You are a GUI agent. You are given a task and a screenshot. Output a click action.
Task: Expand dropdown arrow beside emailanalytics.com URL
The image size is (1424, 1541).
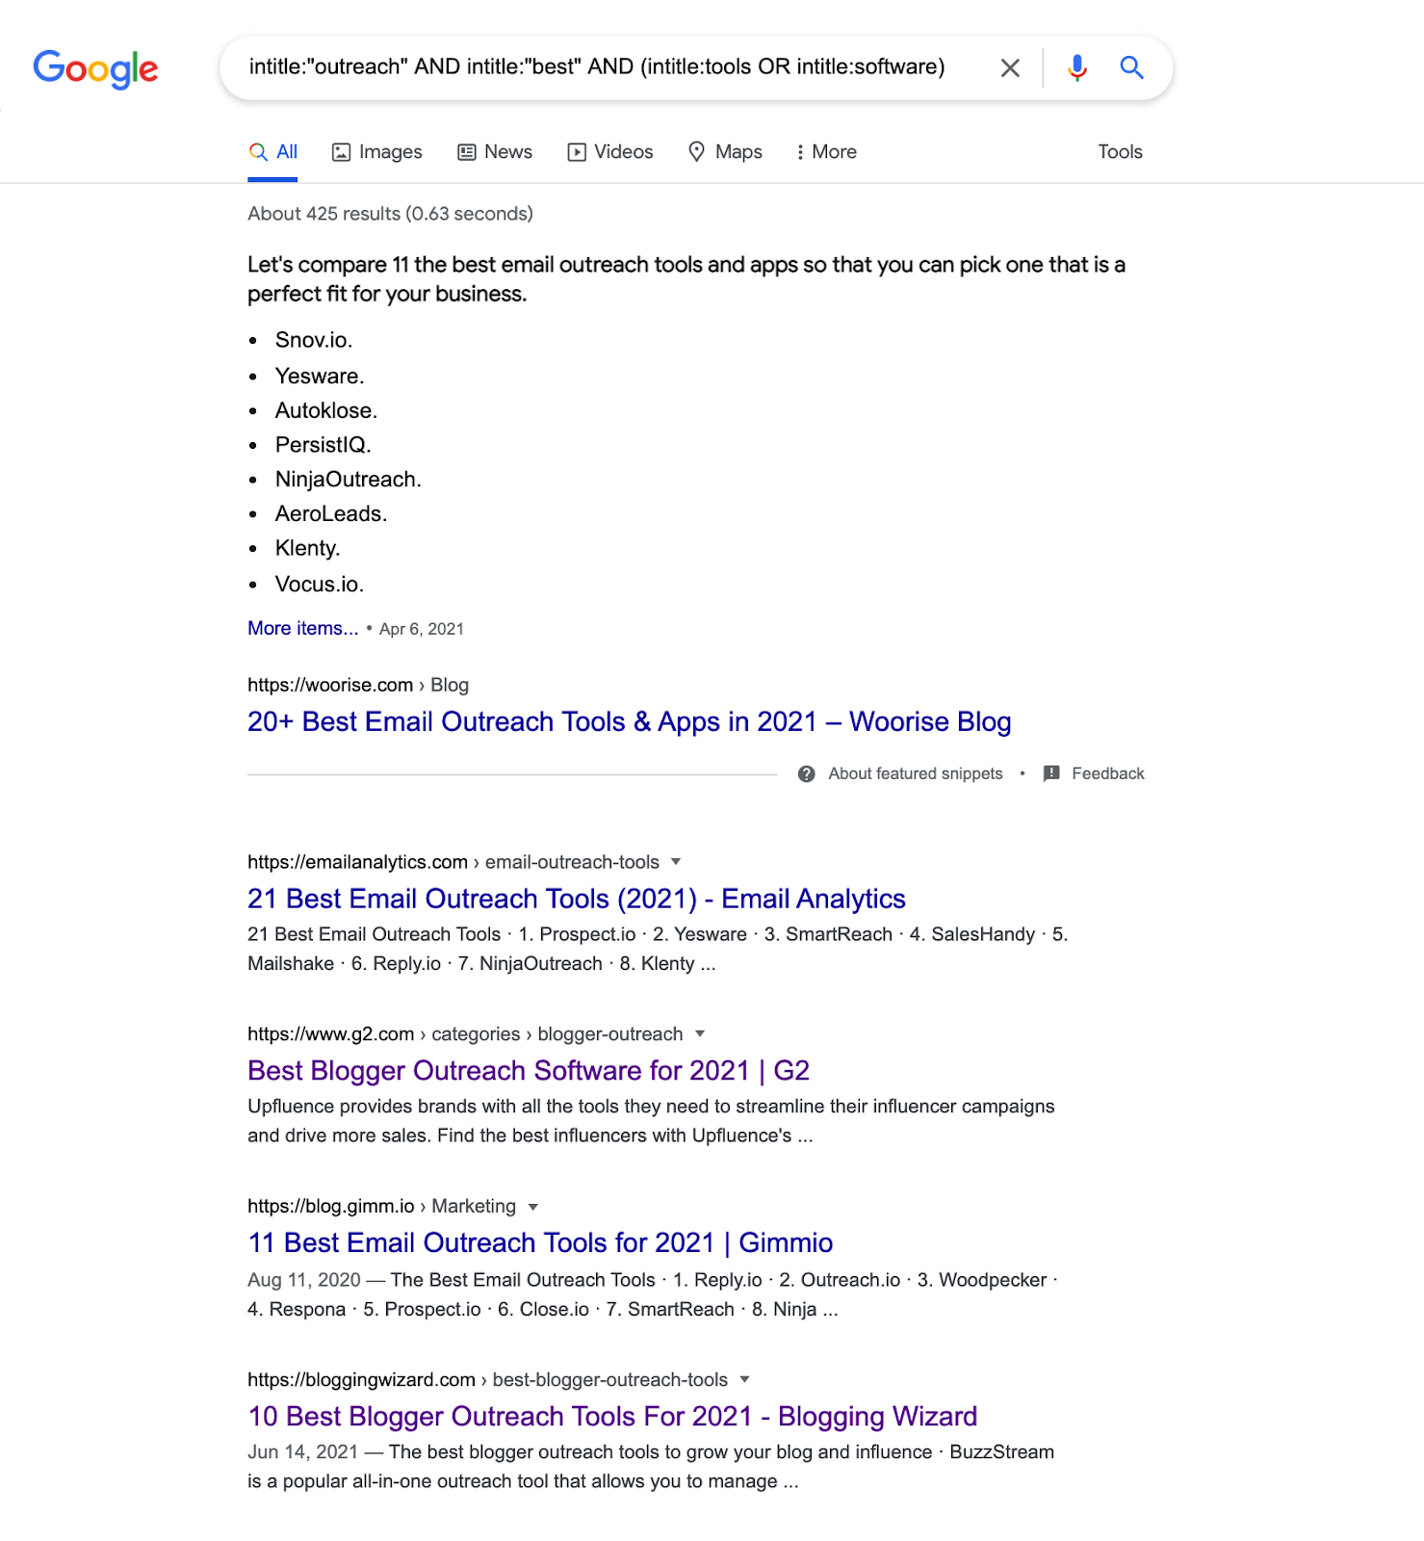tap(676, 861)
